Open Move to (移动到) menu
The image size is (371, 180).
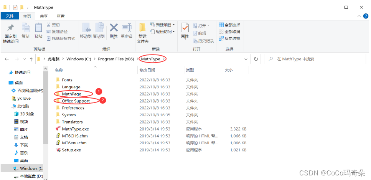[x=86, y=31]
